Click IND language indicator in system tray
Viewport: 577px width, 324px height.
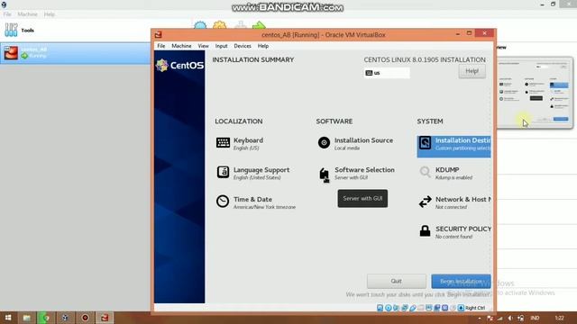click(535, 318)
